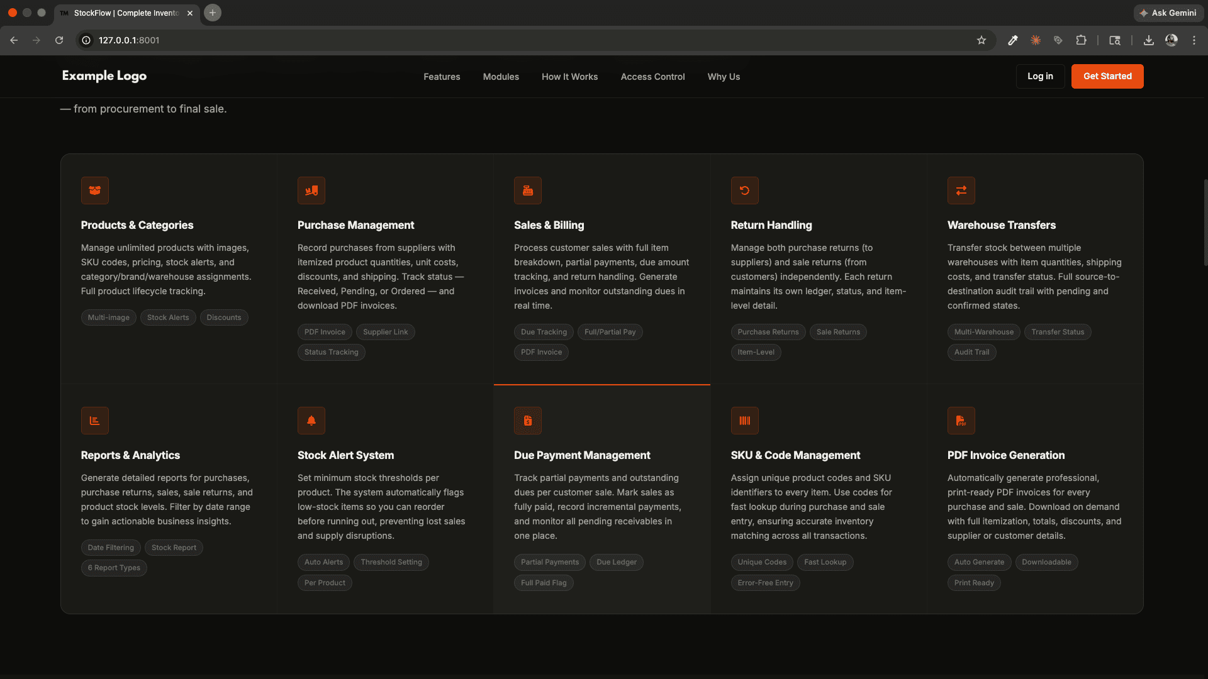Click the Transfer Status tag
Image resolution: width=1208 pixels, height=679 pixels.
click(1057, 332)
